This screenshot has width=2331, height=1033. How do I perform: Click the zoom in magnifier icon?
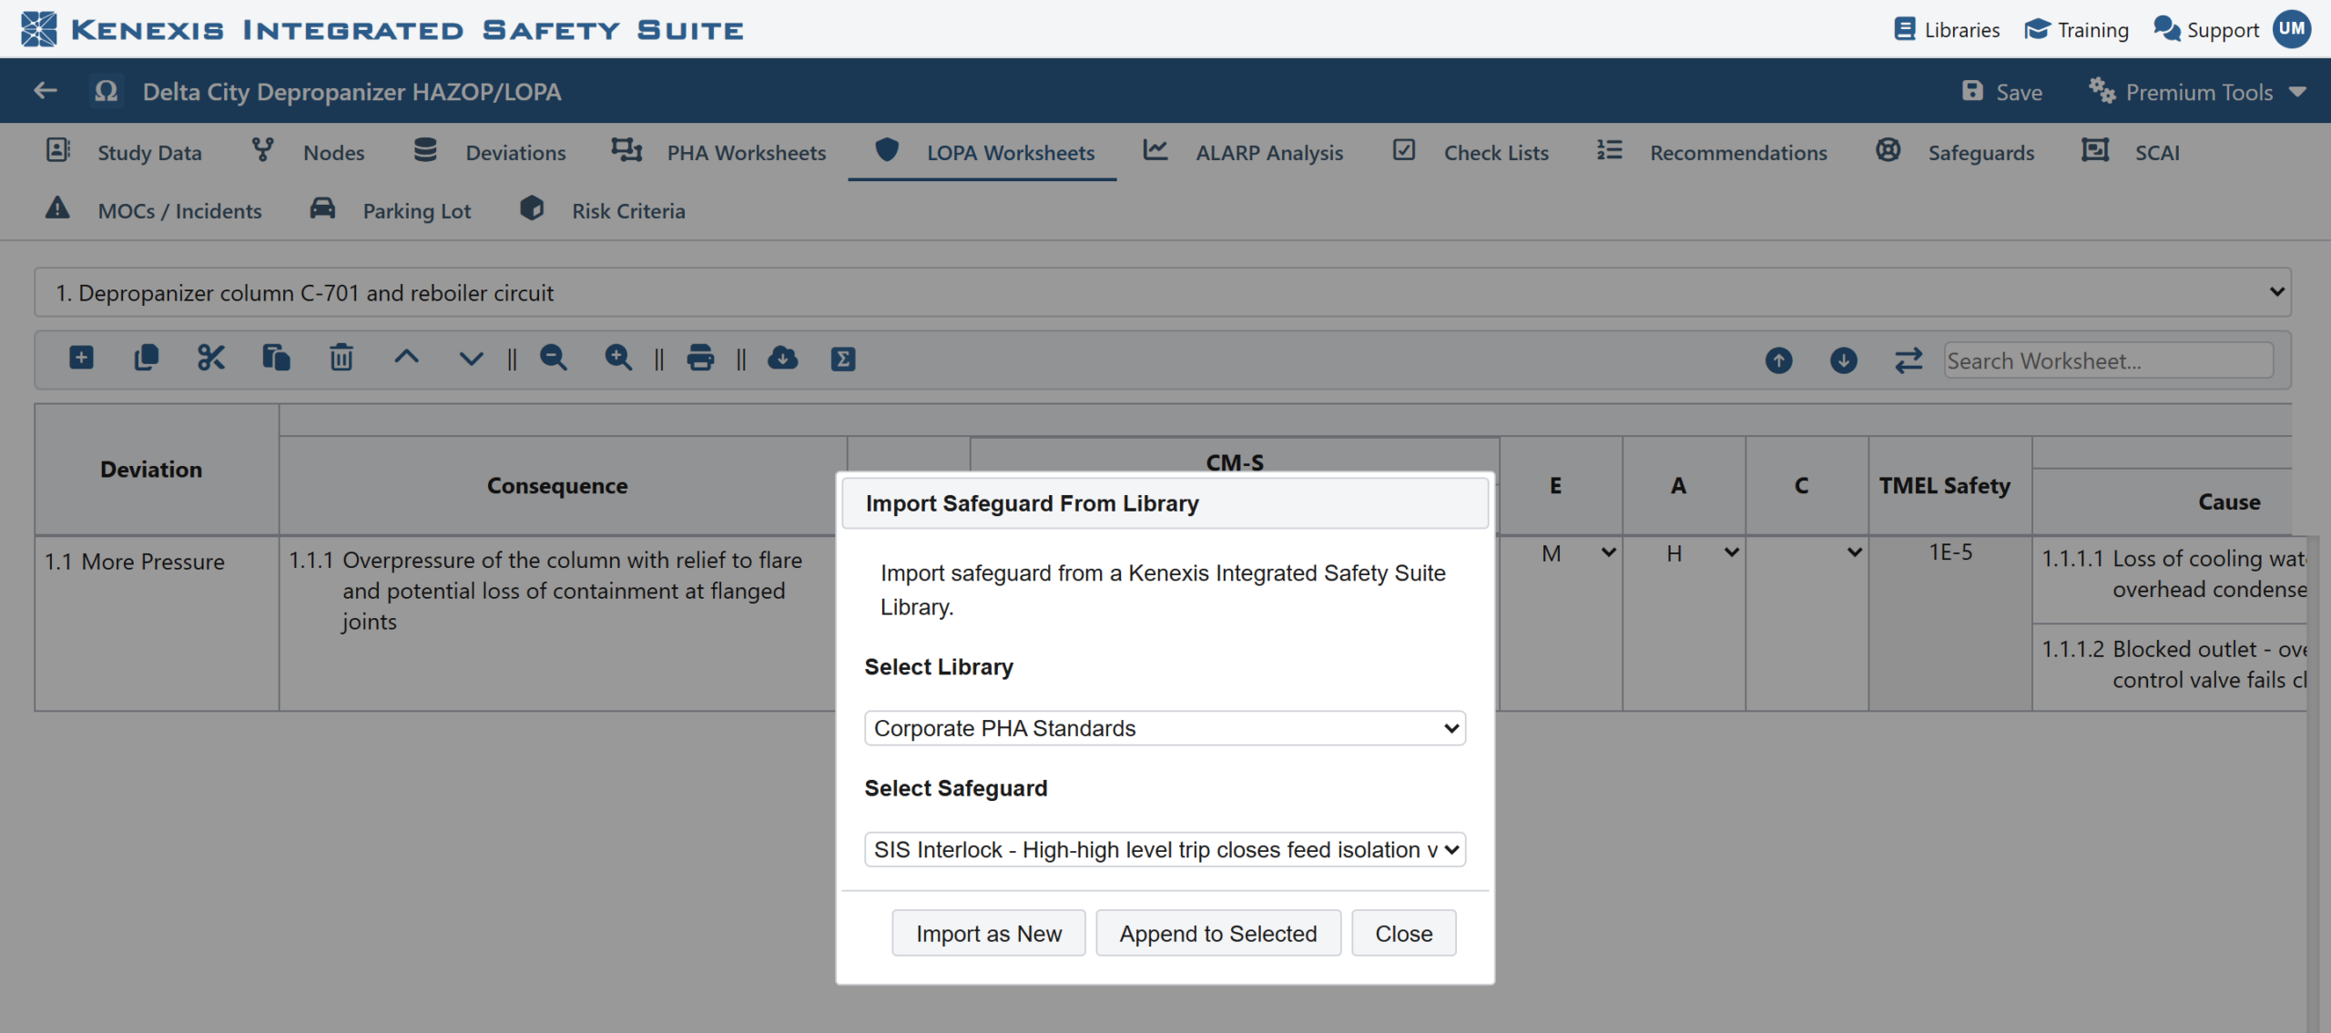[x=618, y=358]
